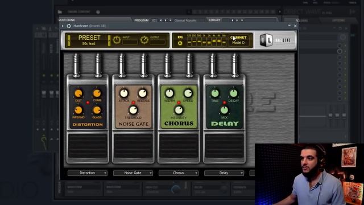
Task: Open the PROGRAM dropdown arrow in DirectWave
Action: click(171, 20)
